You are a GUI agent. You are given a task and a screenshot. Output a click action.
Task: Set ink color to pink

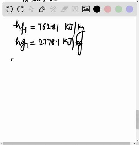coord(108,9)
